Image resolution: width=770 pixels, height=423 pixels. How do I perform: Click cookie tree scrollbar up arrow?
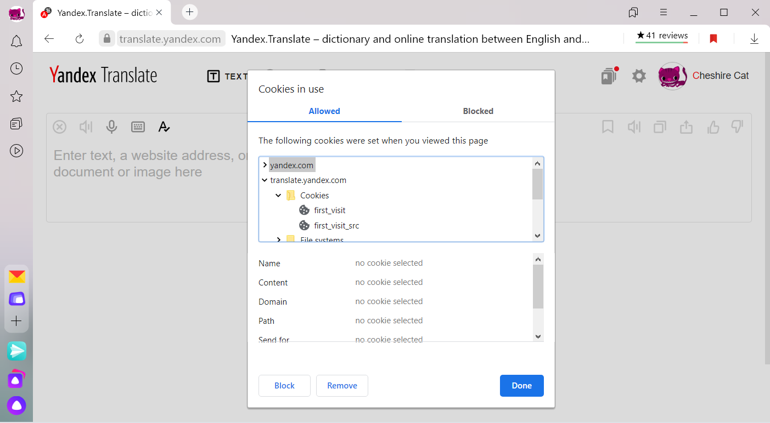pos(537,163)
